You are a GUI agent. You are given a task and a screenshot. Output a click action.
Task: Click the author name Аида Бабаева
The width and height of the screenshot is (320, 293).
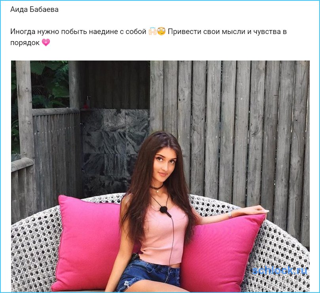click(x=34, y=9)
